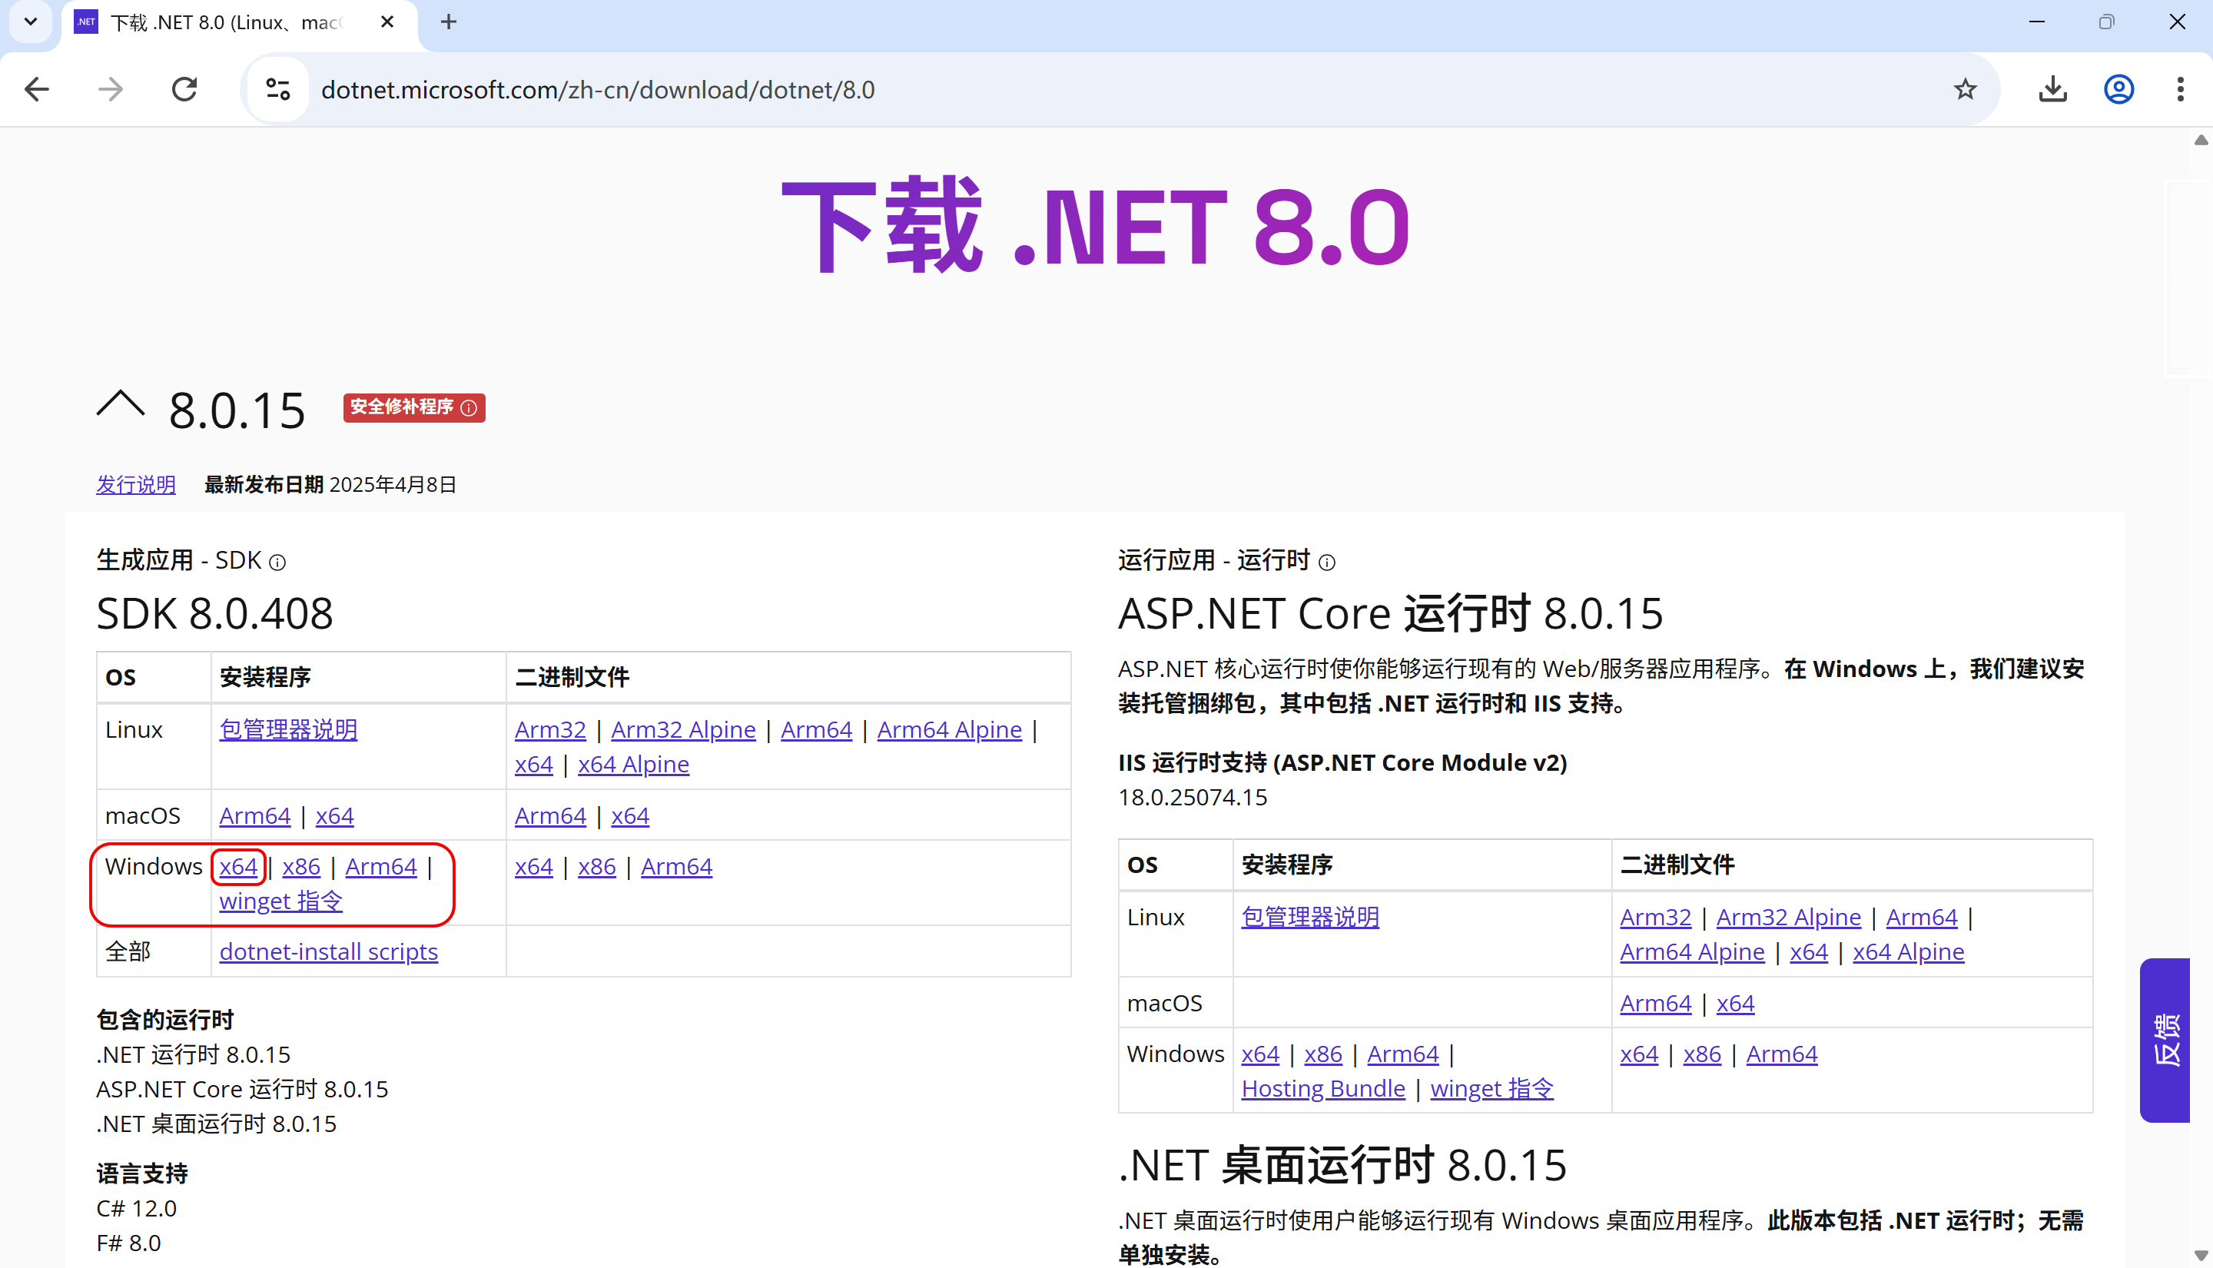Download ASP.NET Core Windows x64 installer
This screenshot has height=1268, width=2213.
tap(1259, 1054)
